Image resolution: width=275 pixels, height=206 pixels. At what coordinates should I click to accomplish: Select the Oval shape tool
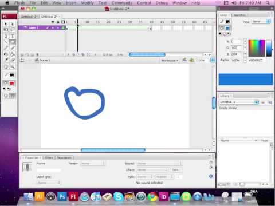pyautogui.click(x=13, y=42)
